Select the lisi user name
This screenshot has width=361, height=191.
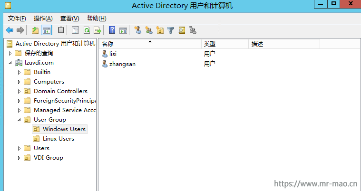(x=113, y=54)
